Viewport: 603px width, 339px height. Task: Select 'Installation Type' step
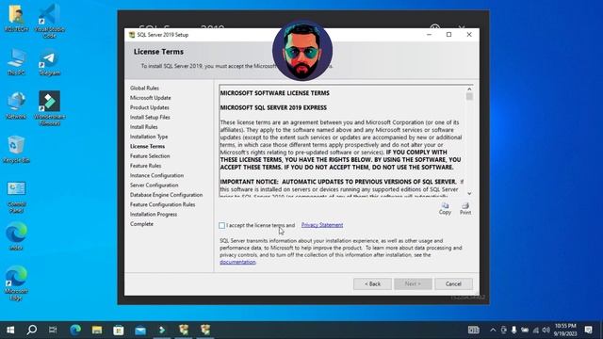149,137
